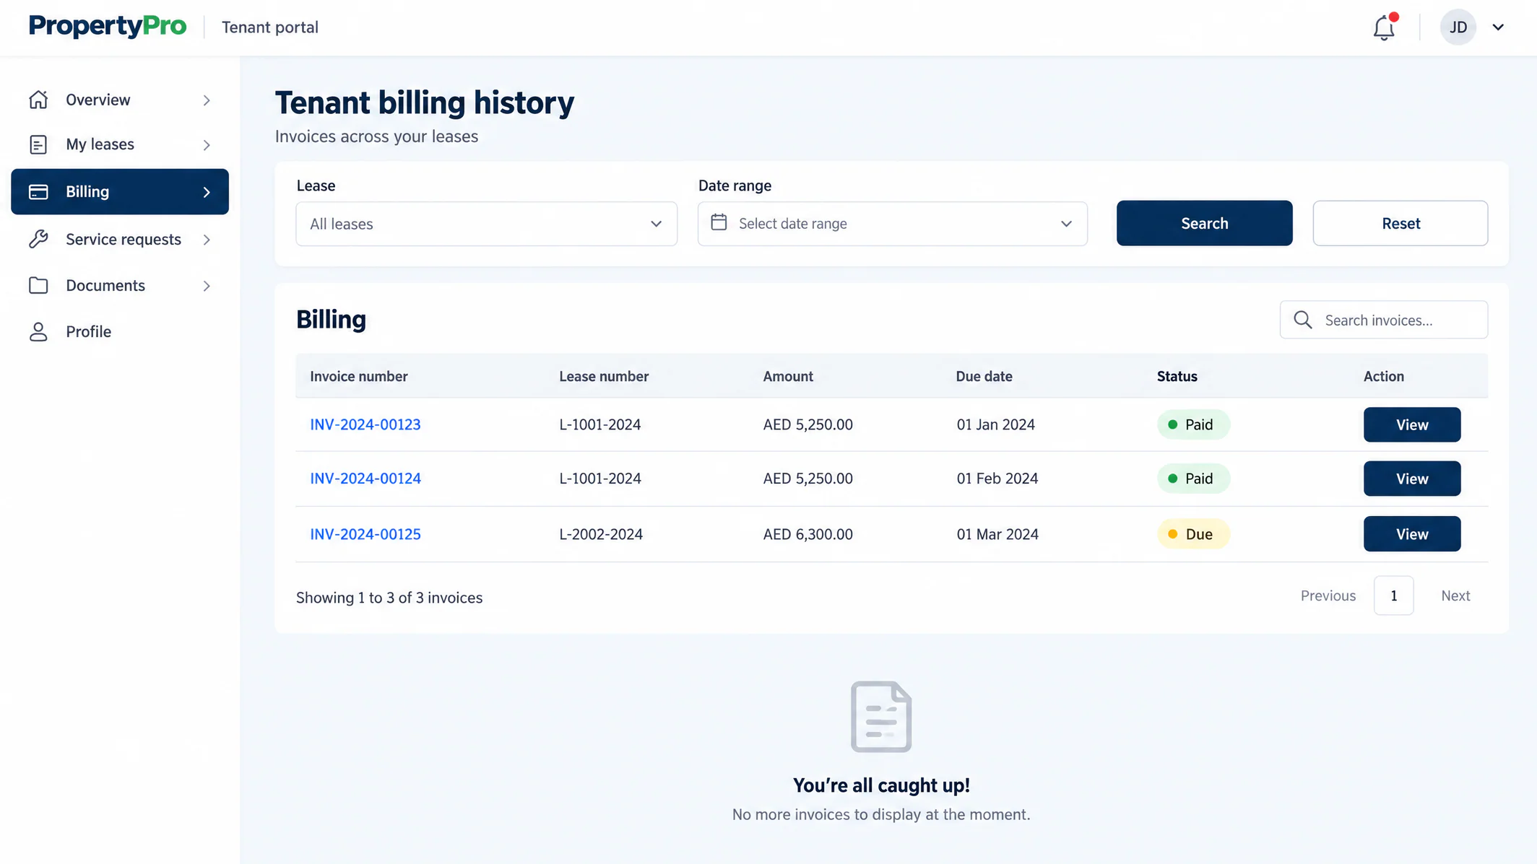Click the Lease number column header
1537x864 pixels.
[604, 376]
